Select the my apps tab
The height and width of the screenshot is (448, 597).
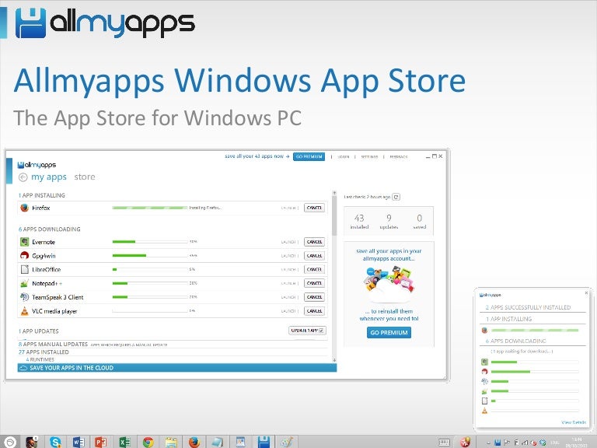pos(48,177)
